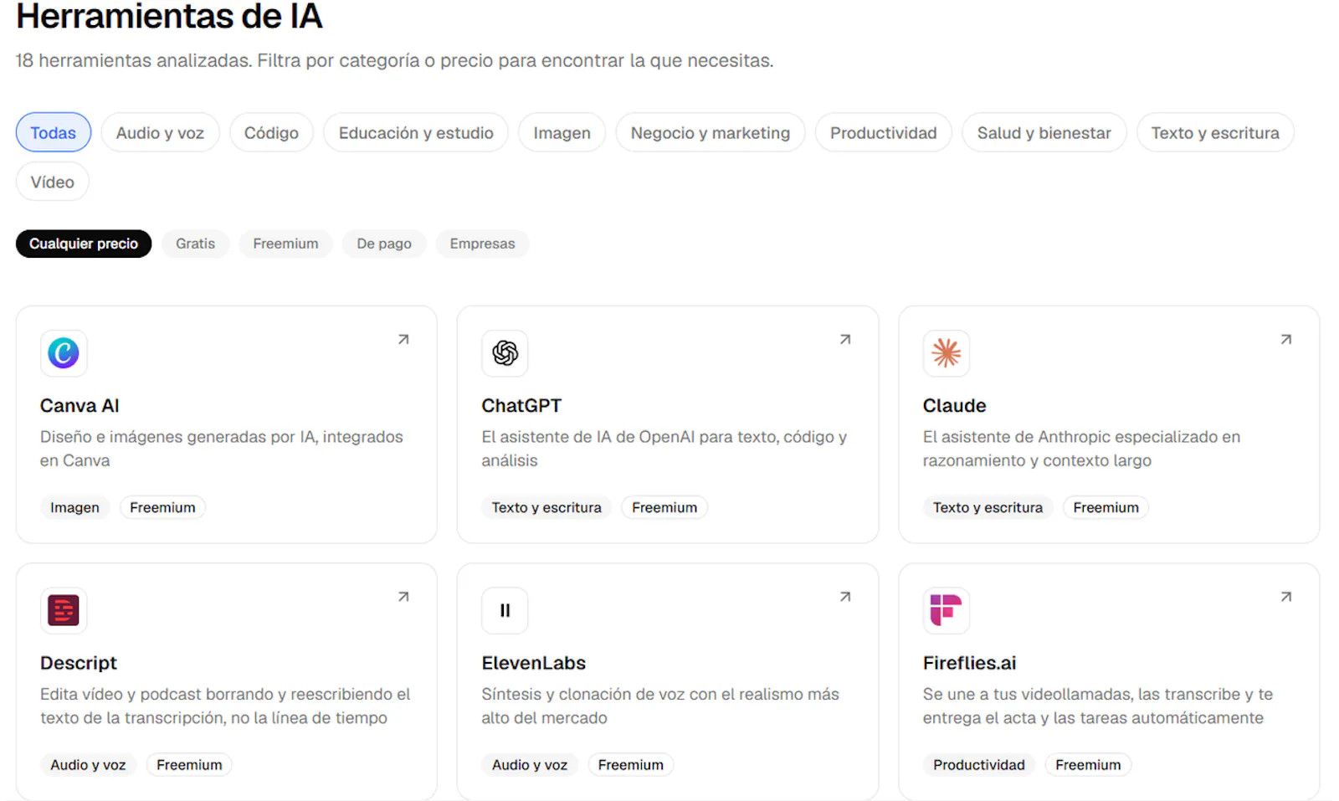Select the De pago price filter
The width and height of the screenshot is (1339, 801).
[x=384, y=244]
